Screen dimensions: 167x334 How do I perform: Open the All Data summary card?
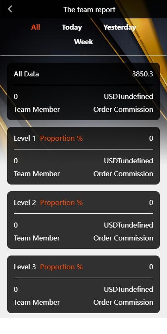click(83, 91)
